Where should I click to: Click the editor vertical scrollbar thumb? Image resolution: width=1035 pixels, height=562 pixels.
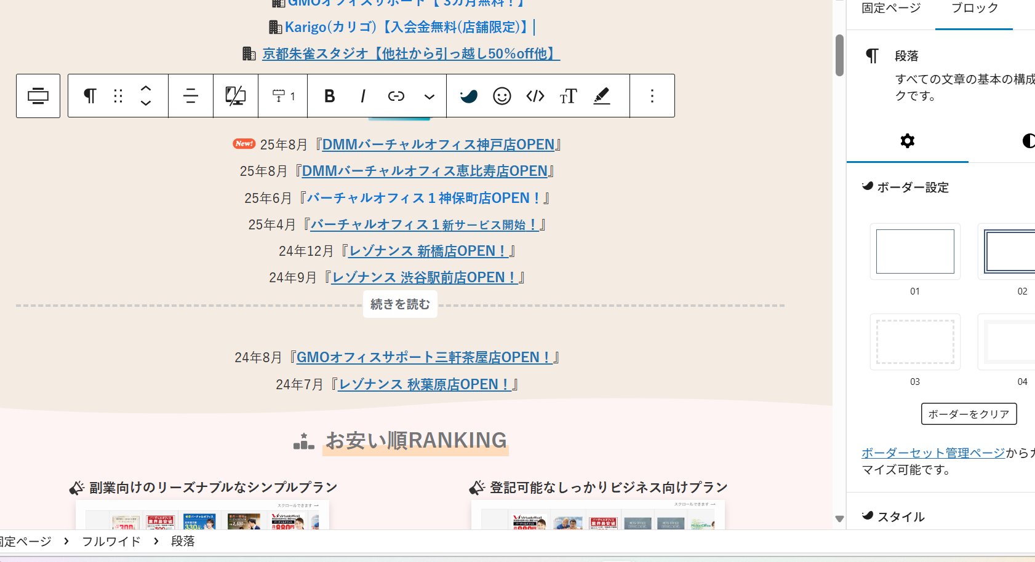pyautogui.click(x=839, y=55)
